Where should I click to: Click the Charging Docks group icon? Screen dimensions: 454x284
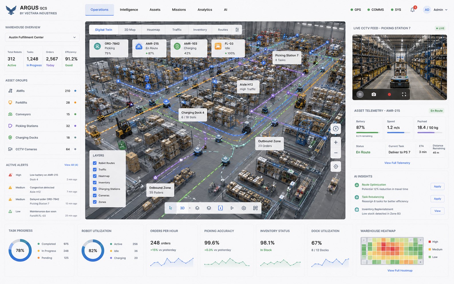(10, 137)
